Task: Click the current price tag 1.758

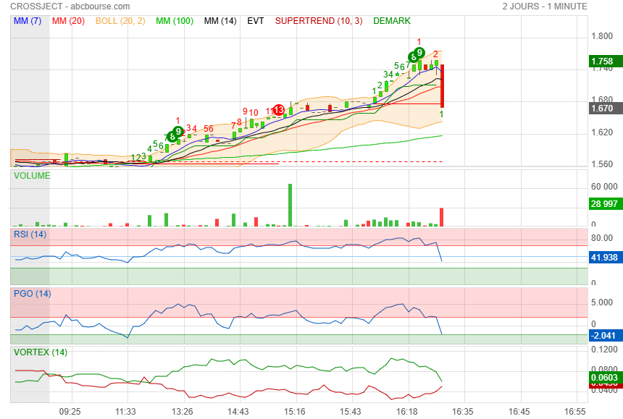Action: pyautogui.click(x=602, y=62)
